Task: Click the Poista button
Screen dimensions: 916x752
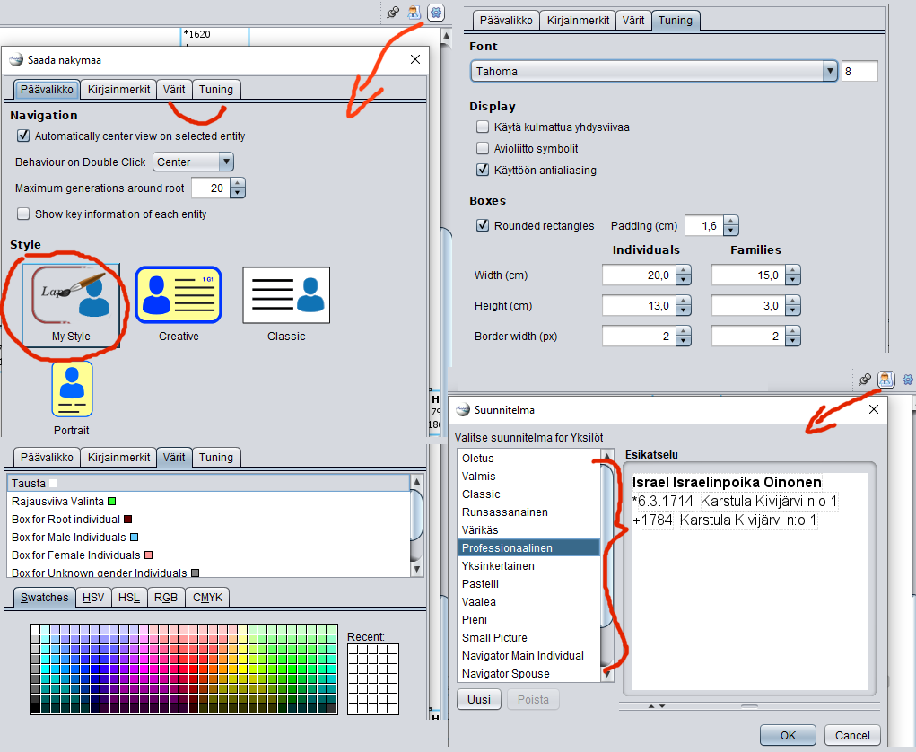Action: click(x=533, y=699)
